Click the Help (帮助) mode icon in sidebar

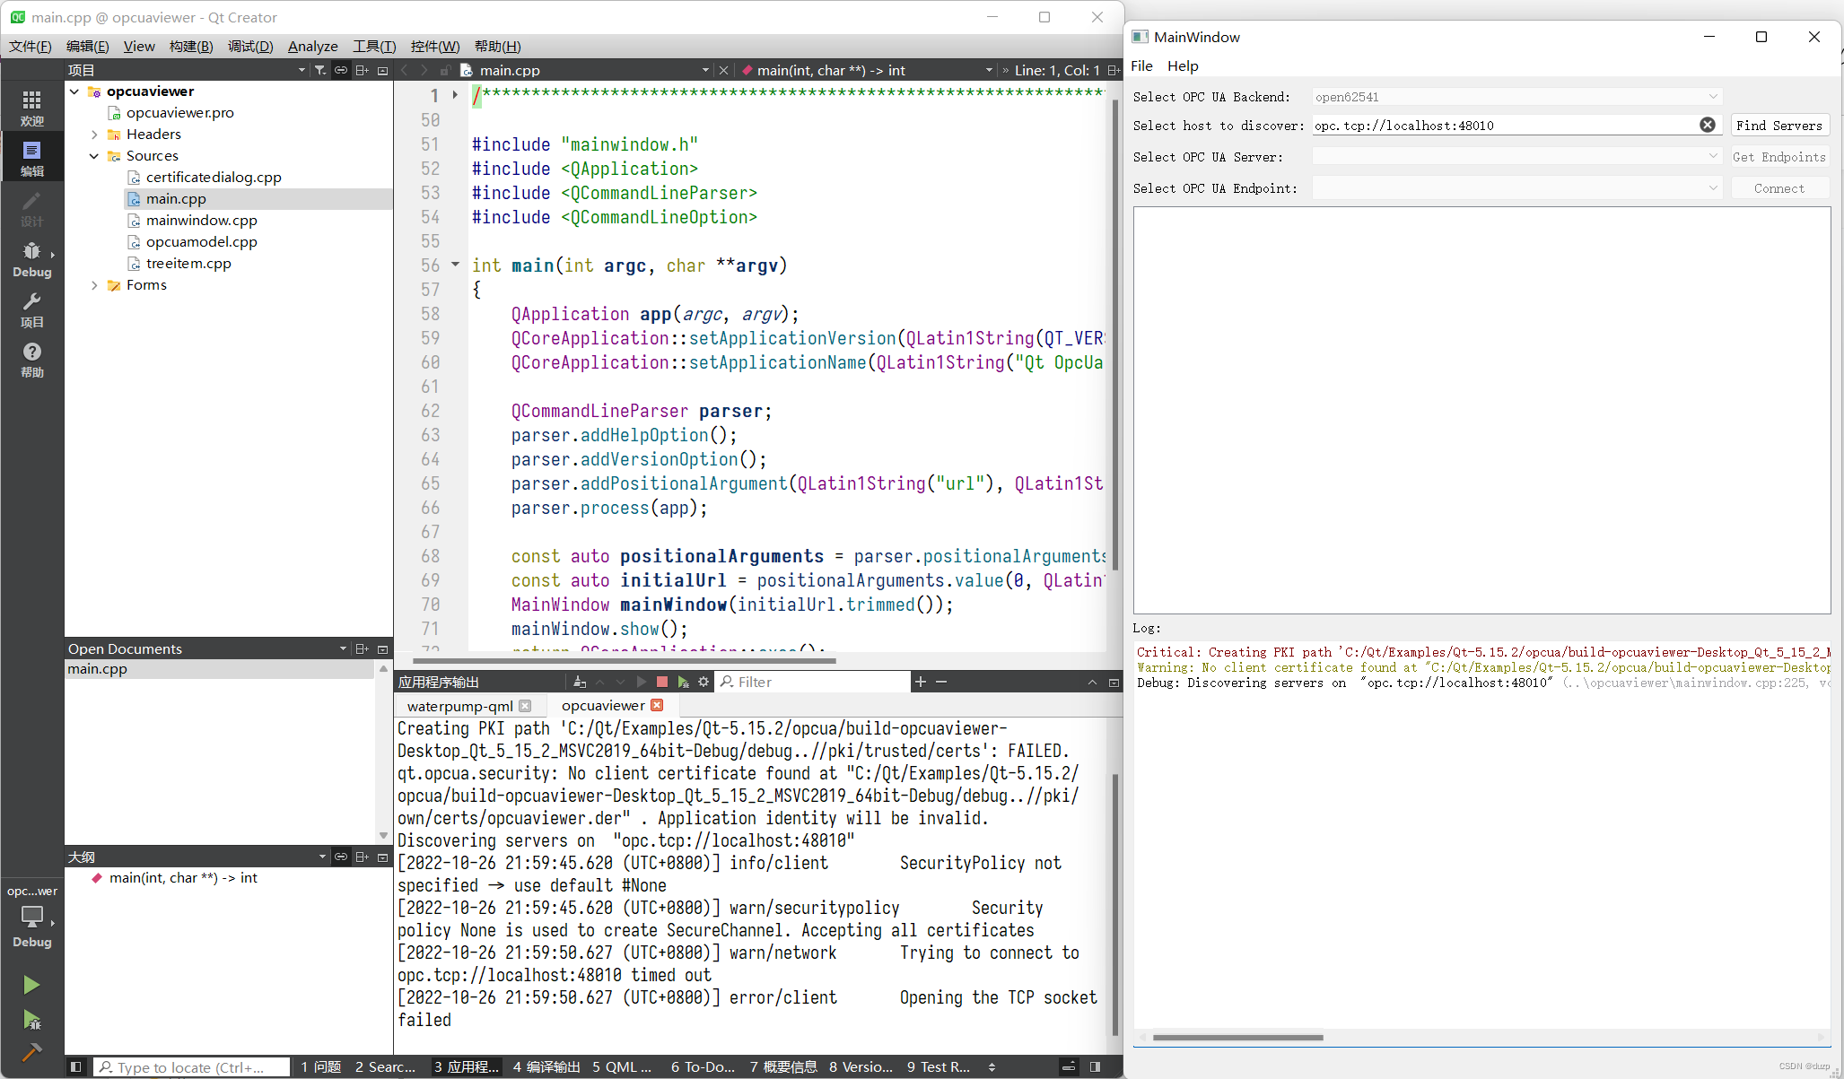coord(31,359)
